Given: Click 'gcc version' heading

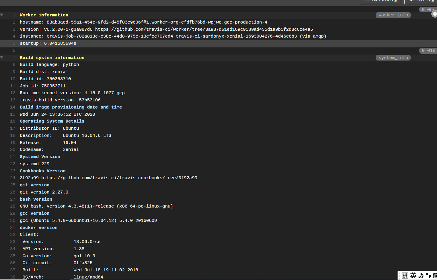Looking at the screenshot, I should coord(35,214).
